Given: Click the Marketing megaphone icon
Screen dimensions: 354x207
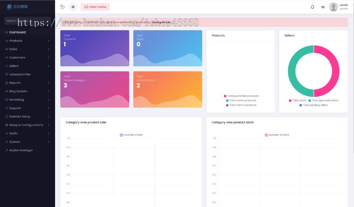Looking at the screenshot, I should 7,100.
